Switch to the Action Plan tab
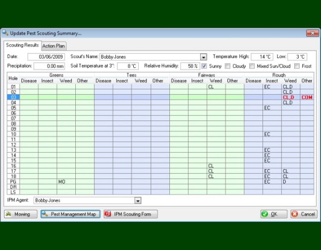 tap(53, 46)
